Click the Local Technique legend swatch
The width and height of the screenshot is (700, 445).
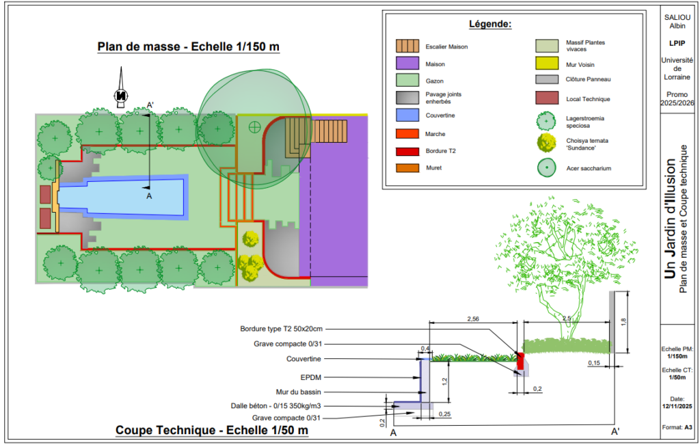pyautogui.click(x=547, y=98)
